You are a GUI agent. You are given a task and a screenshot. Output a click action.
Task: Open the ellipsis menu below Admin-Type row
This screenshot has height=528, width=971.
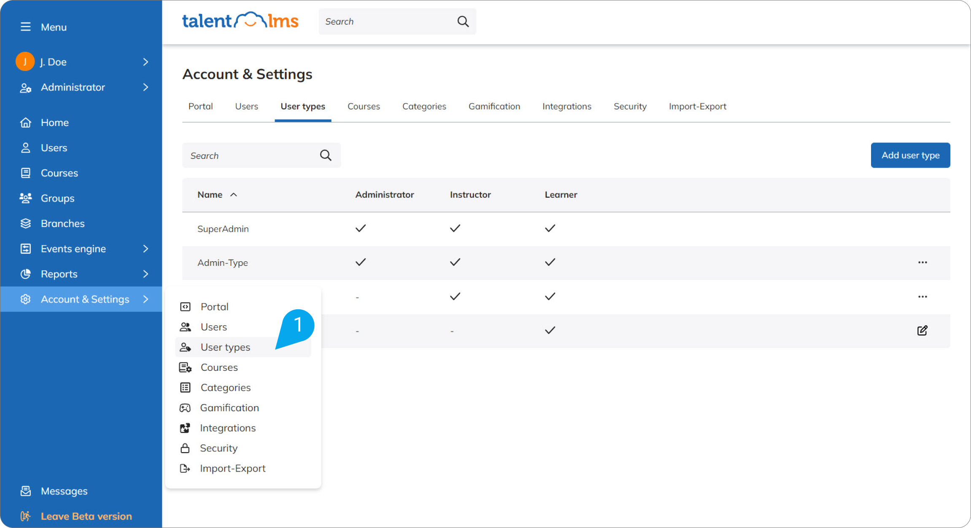pyautogui.click(x=922, y=297)
